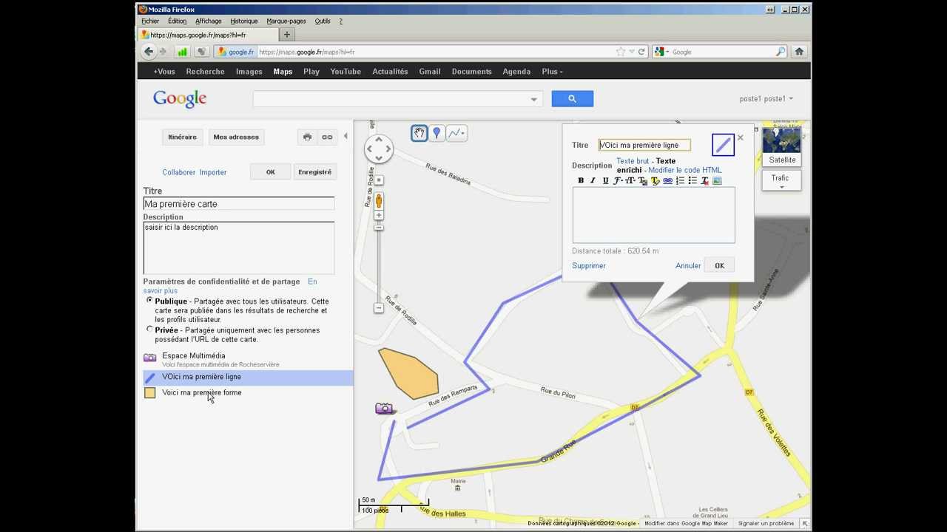Open the Outils menu
This screenshot has height=532, width=947.
(x=323, y=21)
